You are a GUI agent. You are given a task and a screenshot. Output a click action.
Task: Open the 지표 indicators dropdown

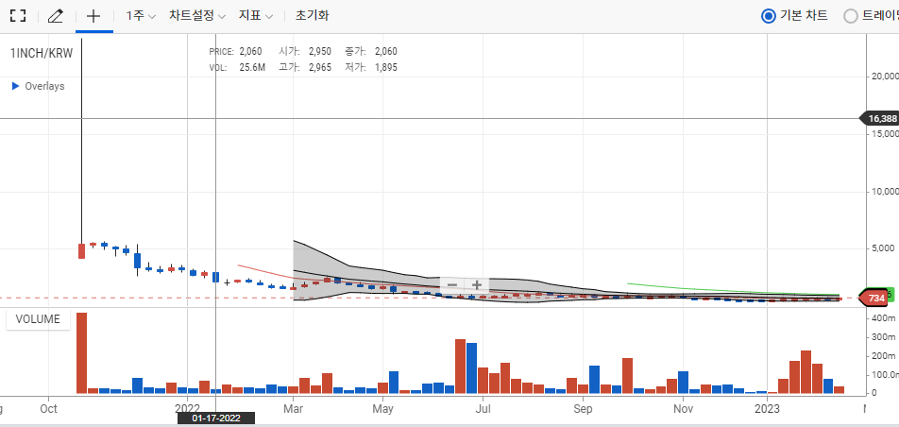(x=256, y=15)
